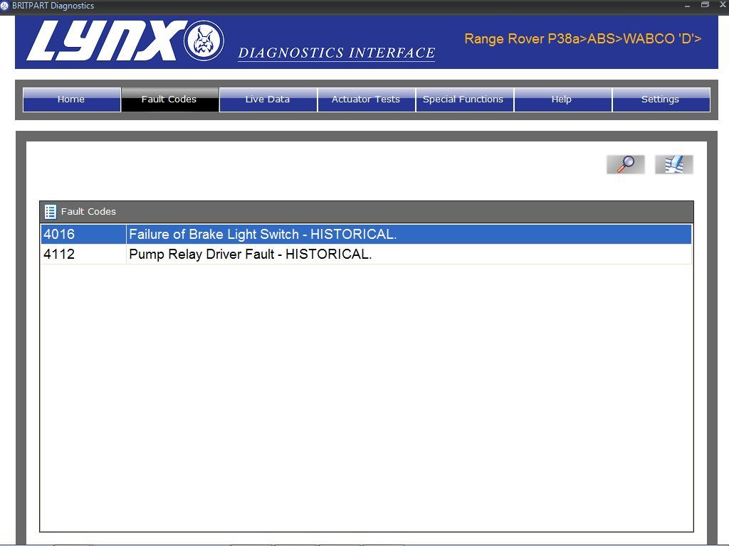The width and height of the screenshot is (729, 546).
Task: Click the magnifying glass read faults icon
Action: point(625,164)
